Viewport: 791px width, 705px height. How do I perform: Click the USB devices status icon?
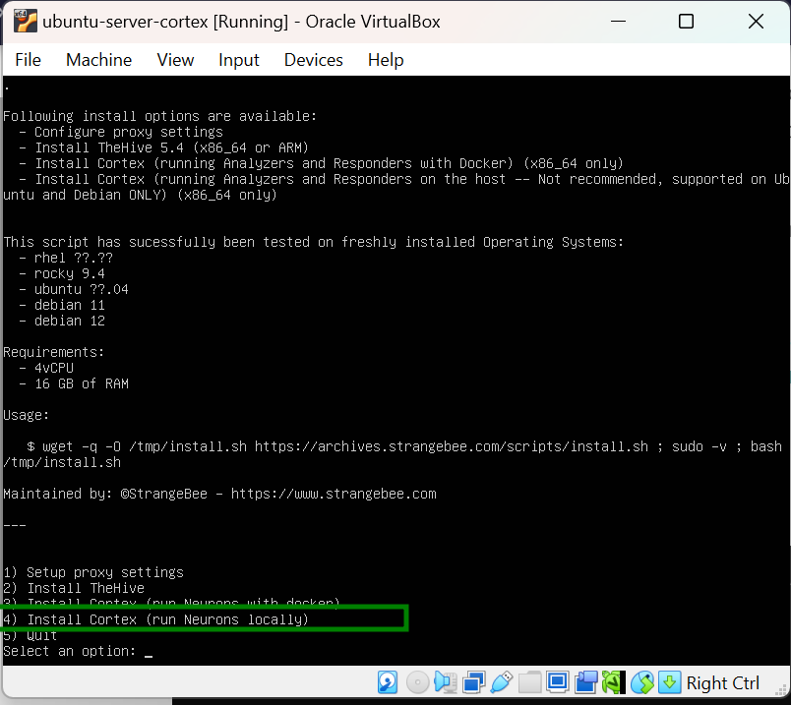pyautogui.click(x=502, y=682)
